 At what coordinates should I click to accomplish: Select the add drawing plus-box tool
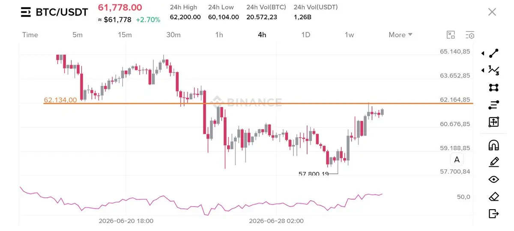coord(494,122)
